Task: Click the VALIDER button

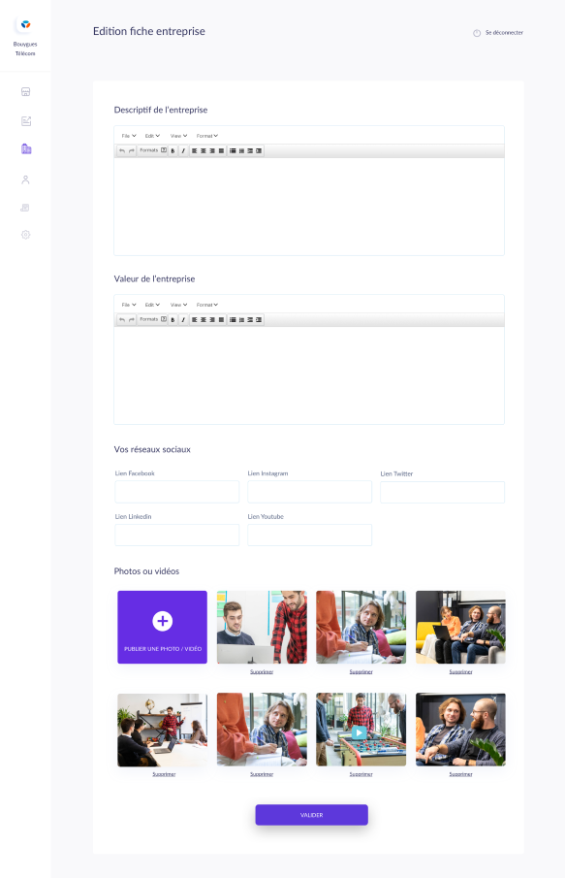Action: (312, 815)
